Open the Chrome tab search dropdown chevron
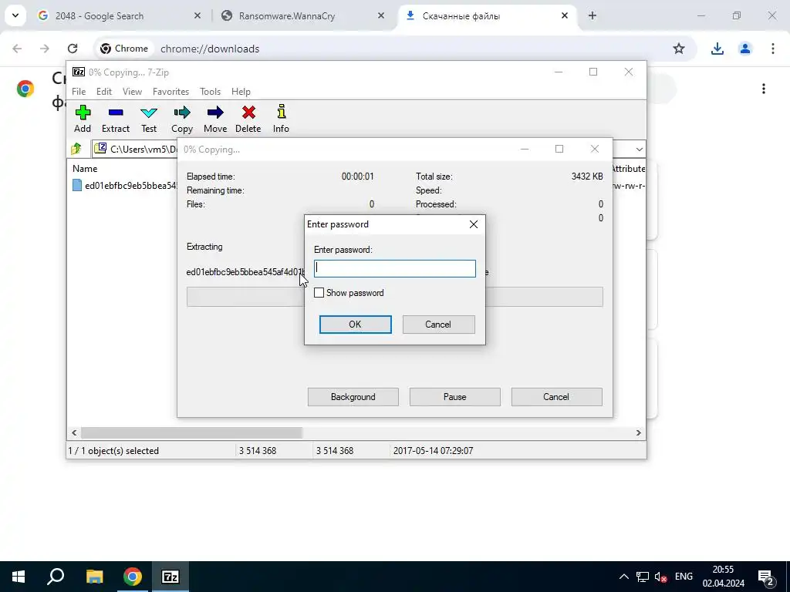Image resolution: width=790 pixels, height=592 pixels. pyautogui.click(x=15, y=15)
